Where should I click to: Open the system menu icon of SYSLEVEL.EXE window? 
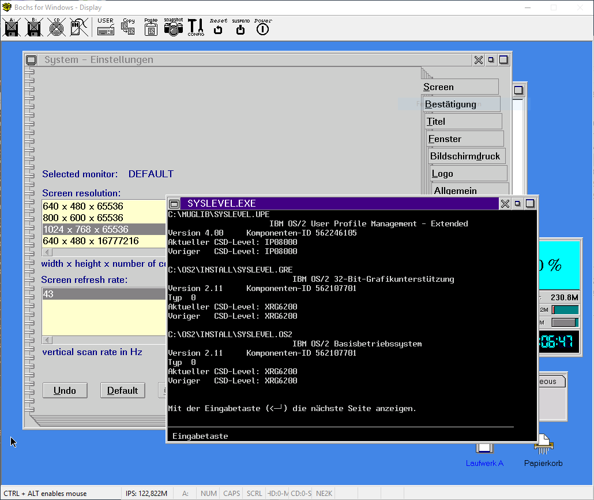(174, 204)
